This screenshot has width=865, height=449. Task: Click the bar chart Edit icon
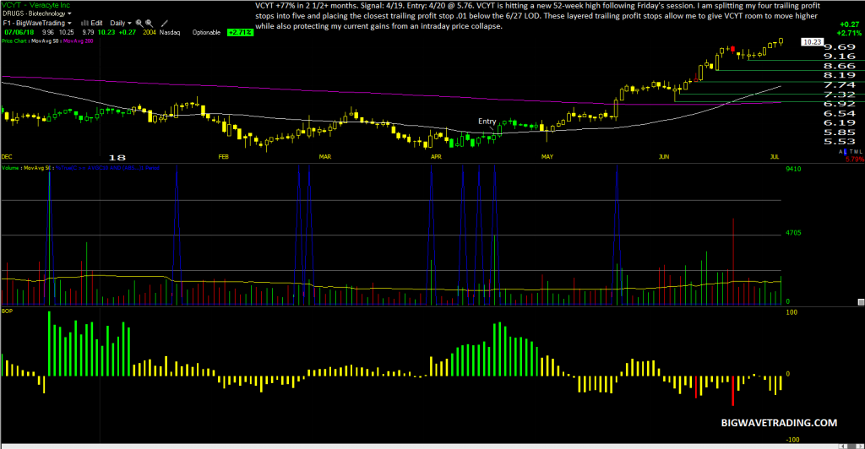pos(84,23)
